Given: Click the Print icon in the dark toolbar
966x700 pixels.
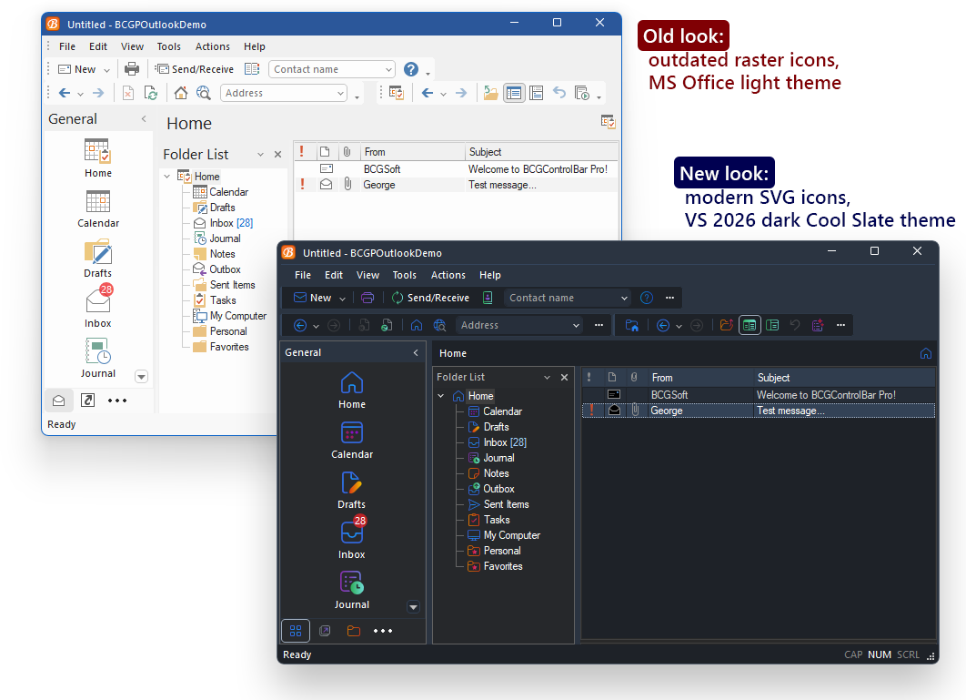Looking at the screenshot, I should point(367,298).
